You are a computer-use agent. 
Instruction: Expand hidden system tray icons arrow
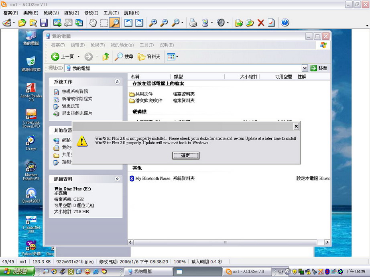287,271
